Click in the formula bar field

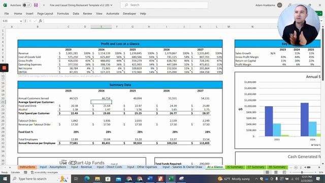[x=160, y=21]
